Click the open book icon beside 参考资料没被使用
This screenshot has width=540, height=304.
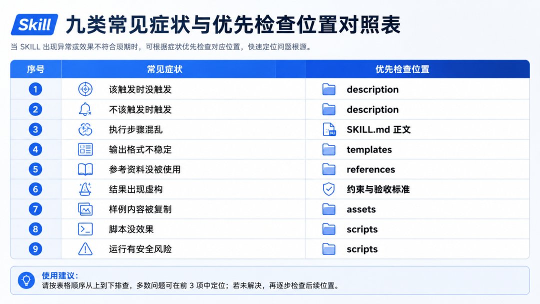pyautogui.click(x=85, y=169)
